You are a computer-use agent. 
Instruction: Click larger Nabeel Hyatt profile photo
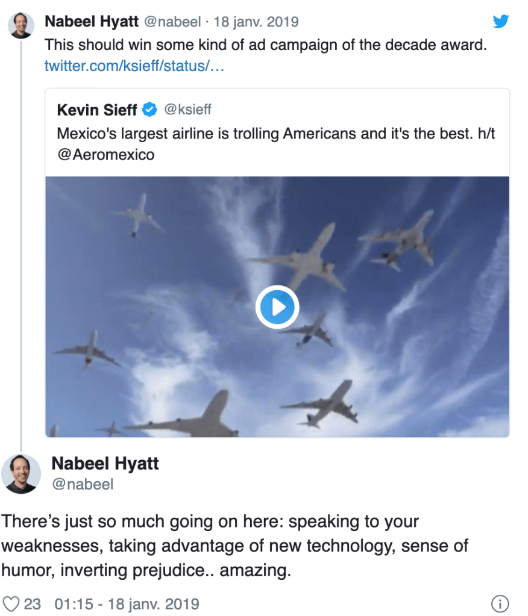click(x=21, y=473)
